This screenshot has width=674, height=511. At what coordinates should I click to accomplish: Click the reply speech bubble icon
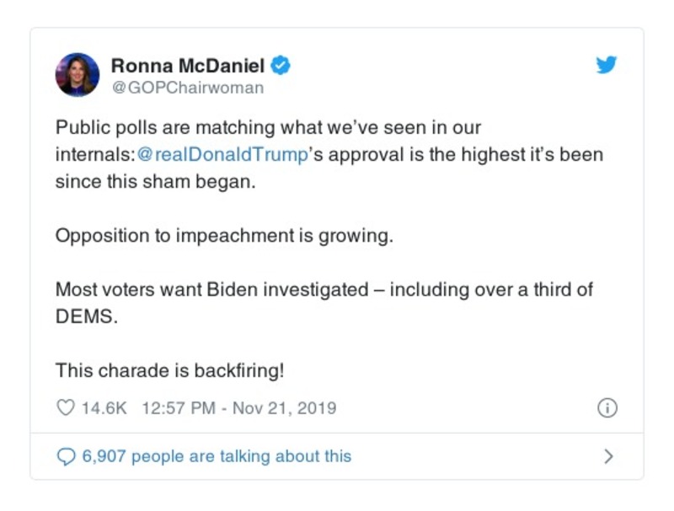(x=66, y=456)
